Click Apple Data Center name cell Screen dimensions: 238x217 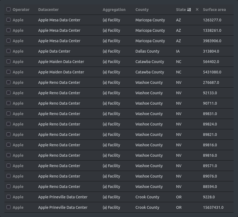pos(54,51)
